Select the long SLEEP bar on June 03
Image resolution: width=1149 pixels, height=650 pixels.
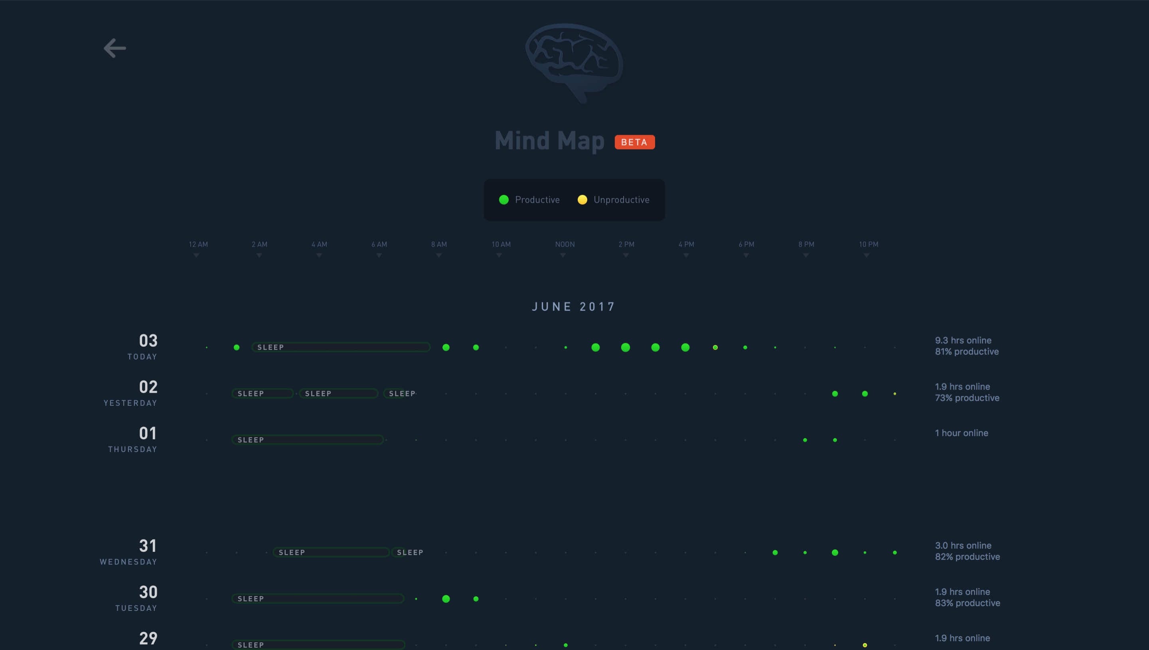341,347
